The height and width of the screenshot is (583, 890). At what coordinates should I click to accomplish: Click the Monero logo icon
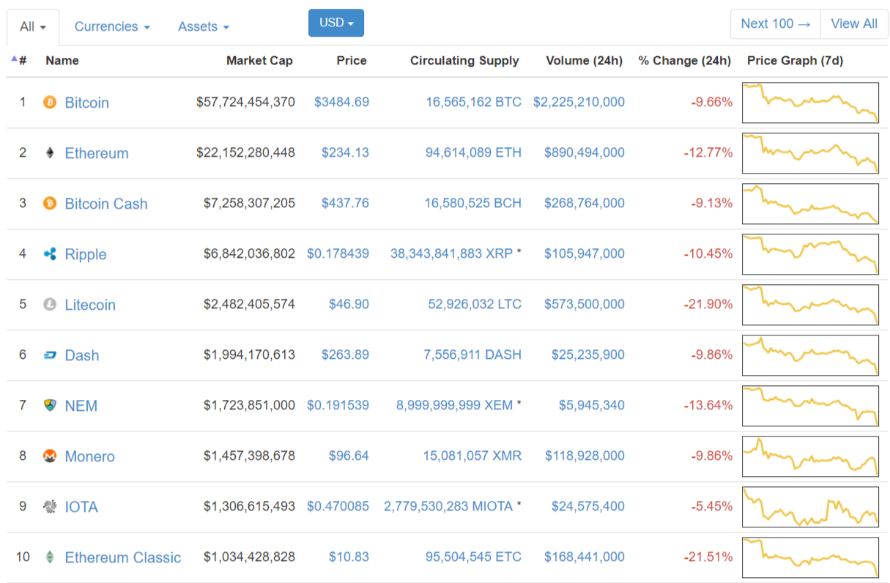[x=50, y=456]
